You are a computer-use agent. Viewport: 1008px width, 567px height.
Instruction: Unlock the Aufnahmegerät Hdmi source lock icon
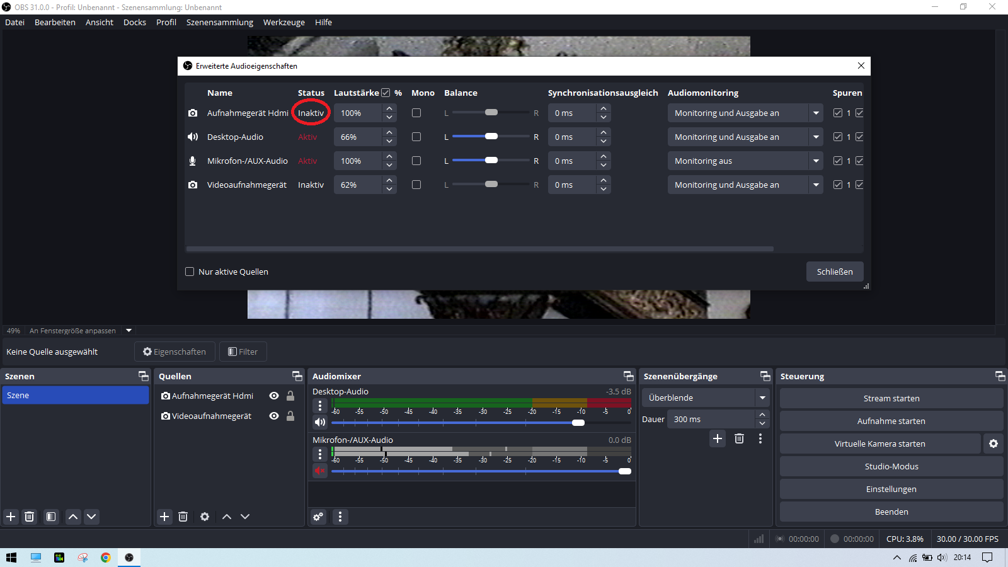(290, 396)
